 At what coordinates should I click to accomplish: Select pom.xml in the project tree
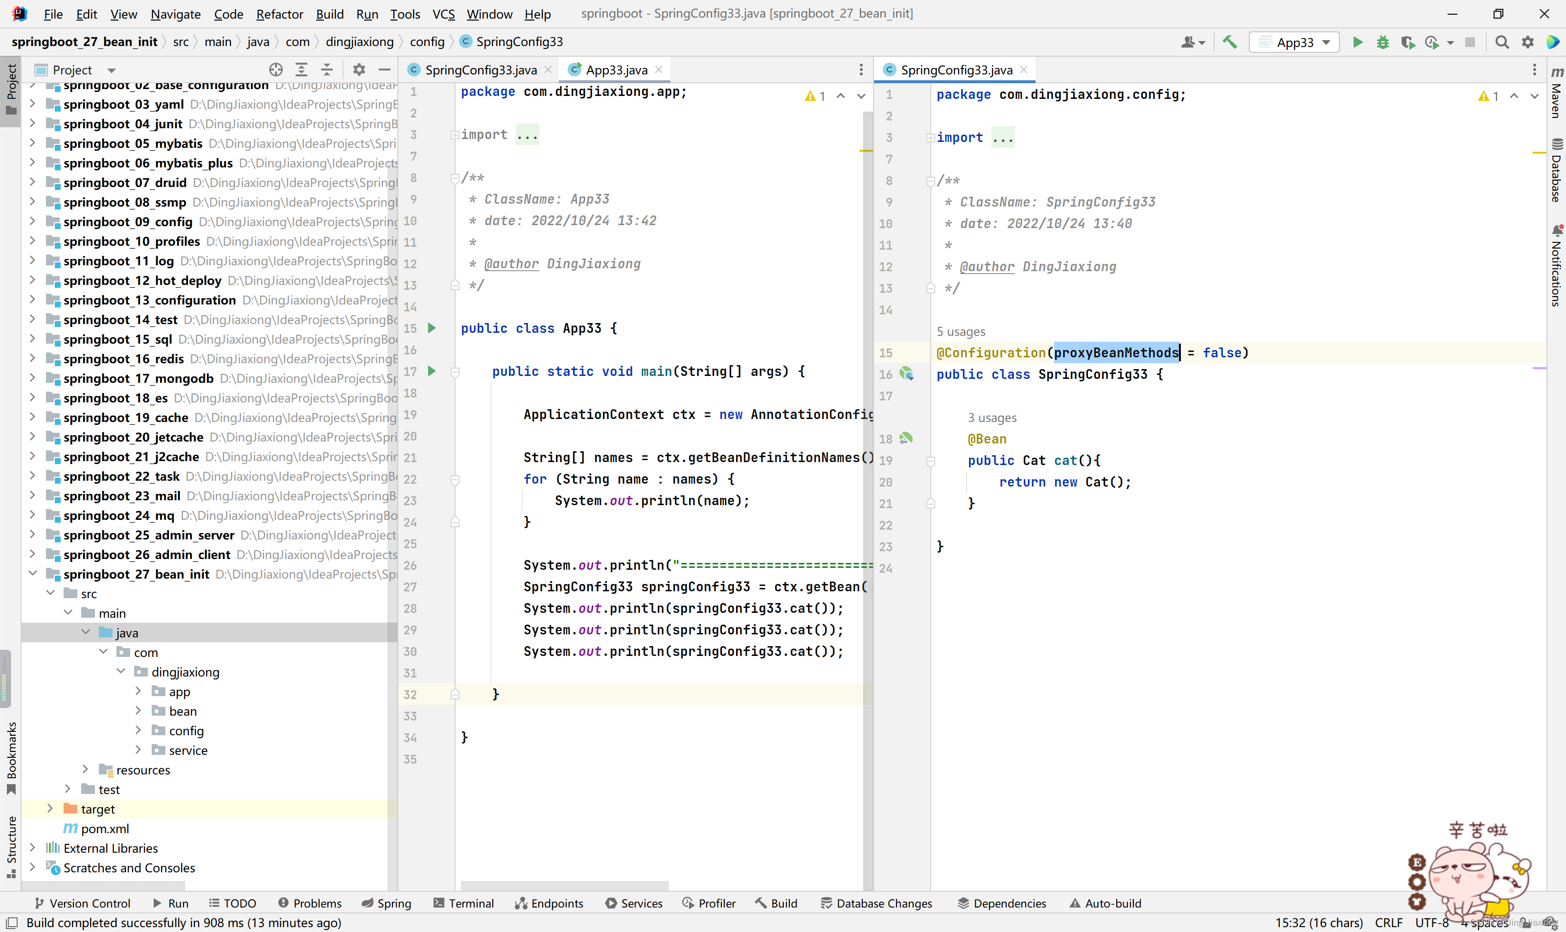click(x=105, y=828)
